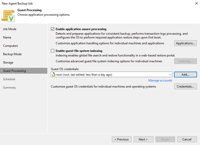Click the Linux penguin icon in credentials field
The image size is (200, 145).
coord(54,74)
